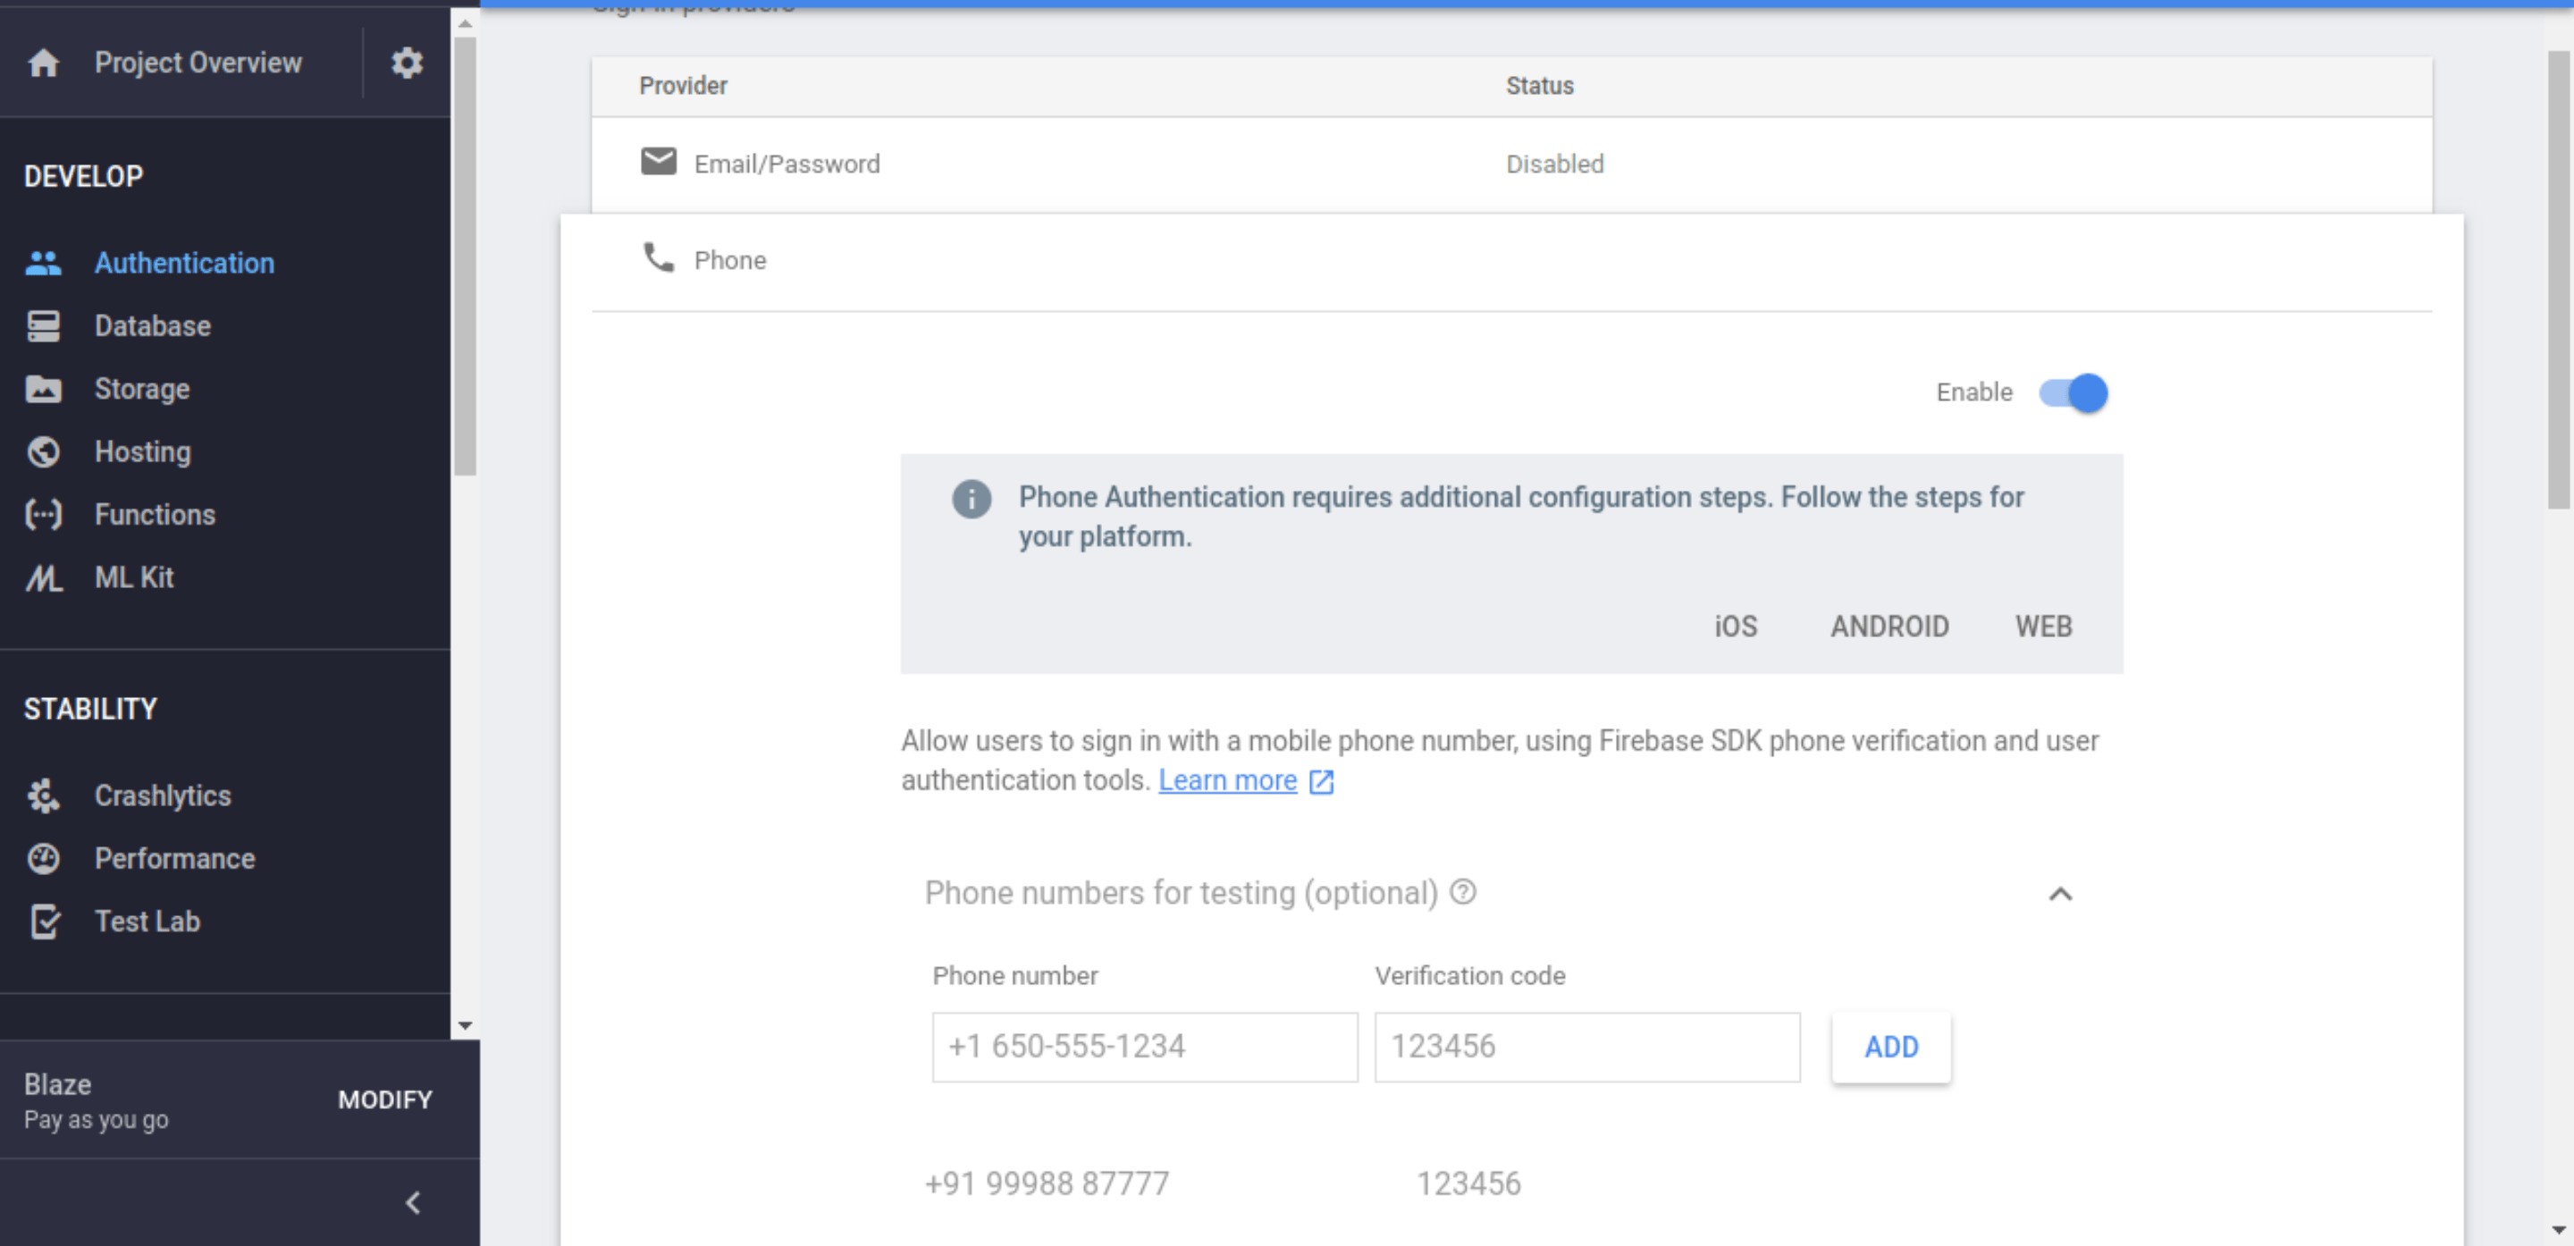Click the Test Lab checklist icon
The image size is (2574, 1246).
pyautogui.click(x=45, y=922)
